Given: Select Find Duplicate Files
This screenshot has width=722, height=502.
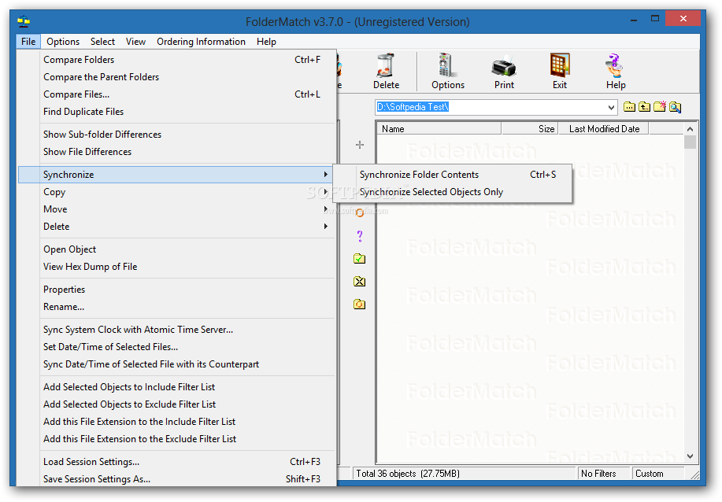Looking at the screenshot, I should [x=177, y=112].
